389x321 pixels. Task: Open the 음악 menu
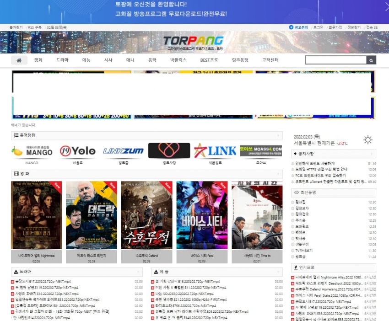152,60
